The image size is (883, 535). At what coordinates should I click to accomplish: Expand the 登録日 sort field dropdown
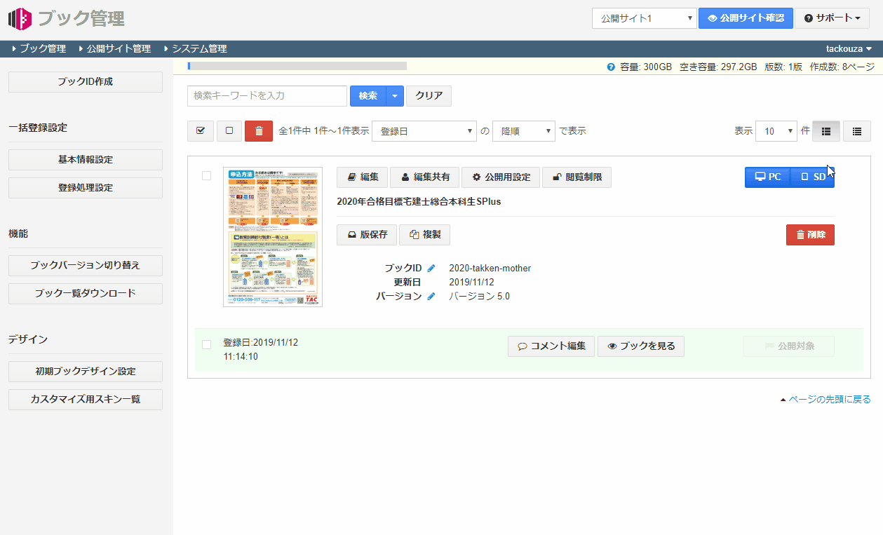(424, 131)
